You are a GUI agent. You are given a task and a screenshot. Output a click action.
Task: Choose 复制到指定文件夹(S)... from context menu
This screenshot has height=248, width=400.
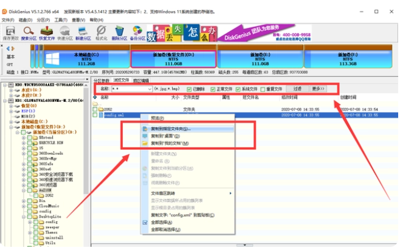187,129
